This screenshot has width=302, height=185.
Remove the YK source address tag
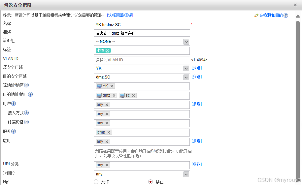tap(112, 86)
